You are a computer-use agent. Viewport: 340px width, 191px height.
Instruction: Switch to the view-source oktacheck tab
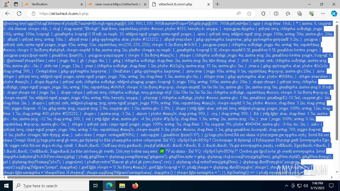point(117,4)
